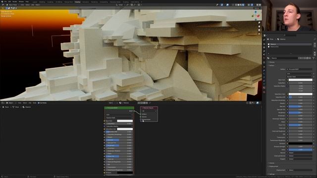The width and height of the screenshot is (317, 178).
Task: Click the material name field in properties
Action: [284, 58]
